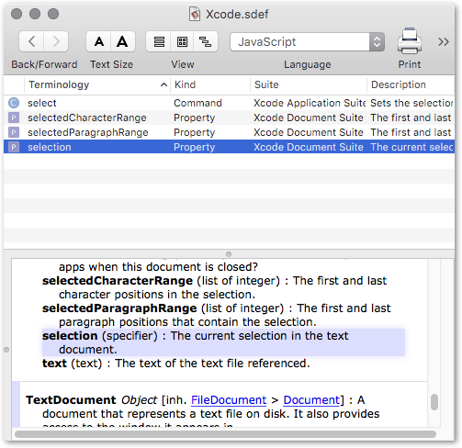The height and width of the screenshot is (448, 462).
Task: Select the selectedCharacterRange row
Action: 229,118
